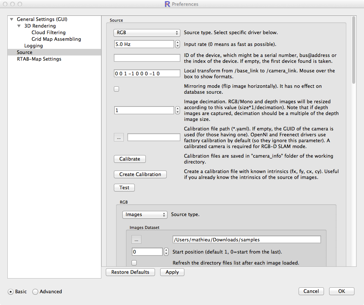Click the R icon in title bar

point(167,4)
